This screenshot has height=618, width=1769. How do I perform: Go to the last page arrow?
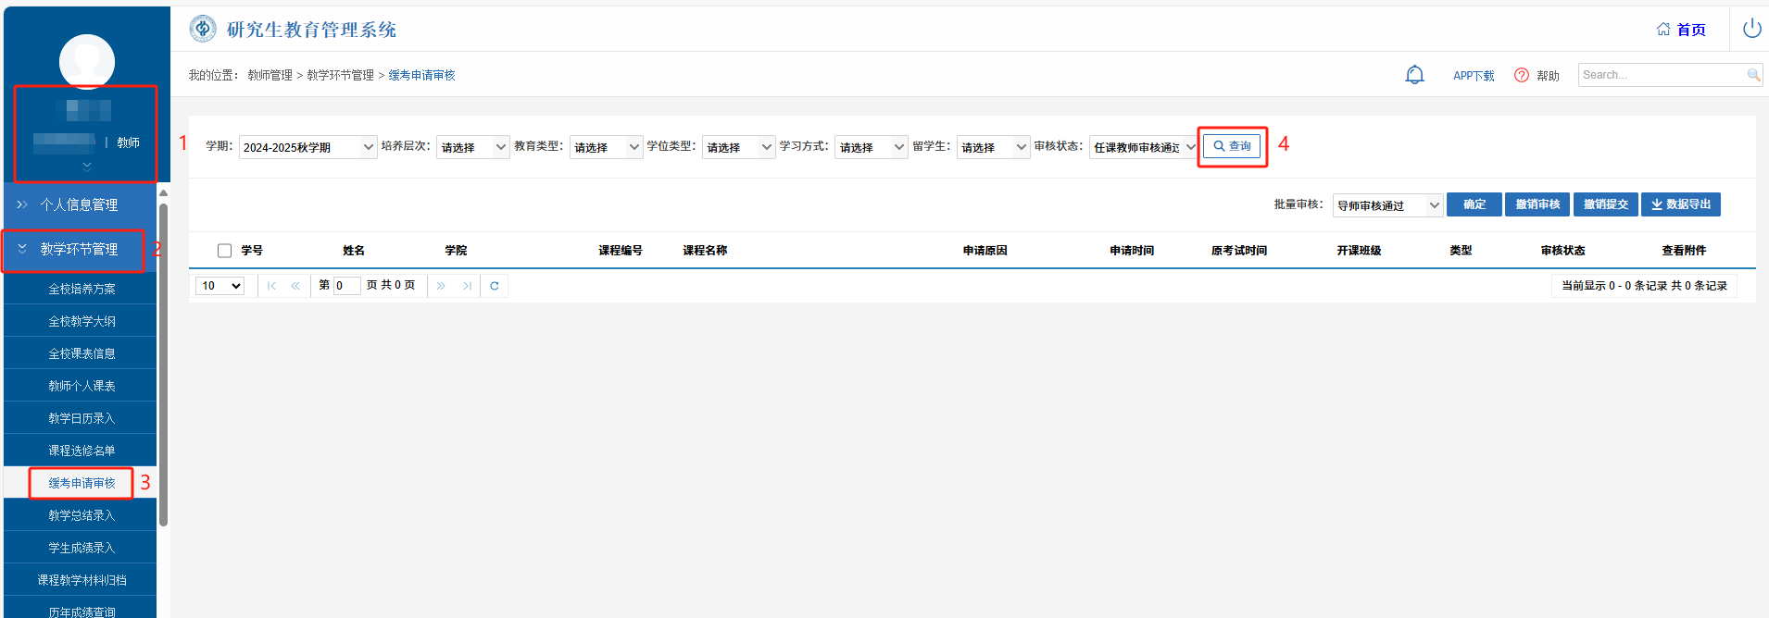pyautogui.click(x=467, y=286)
